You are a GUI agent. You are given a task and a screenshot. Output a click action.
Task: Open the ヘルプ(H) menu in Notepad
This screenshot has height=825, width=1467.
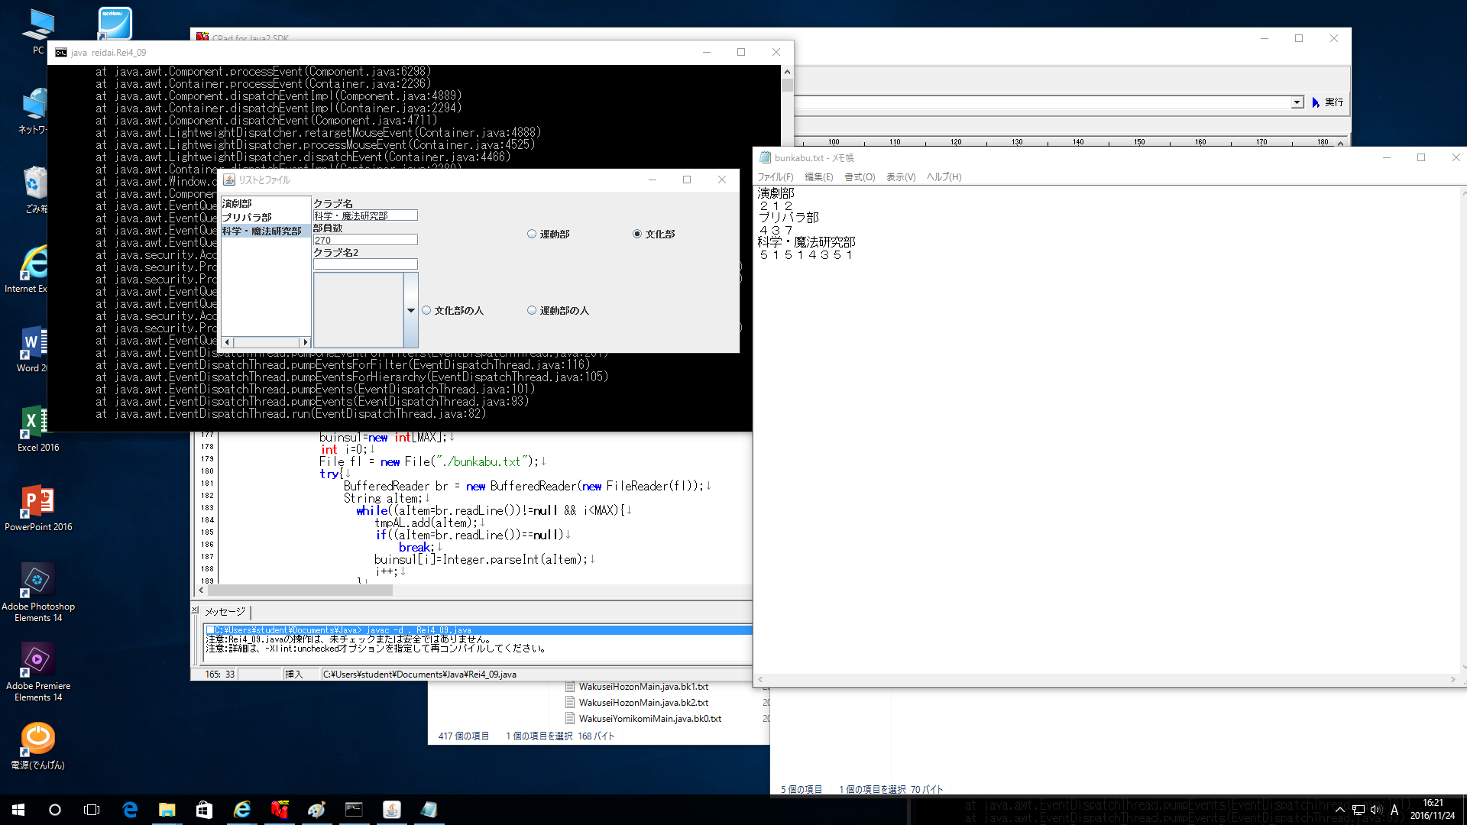click(x=944, y=177)
